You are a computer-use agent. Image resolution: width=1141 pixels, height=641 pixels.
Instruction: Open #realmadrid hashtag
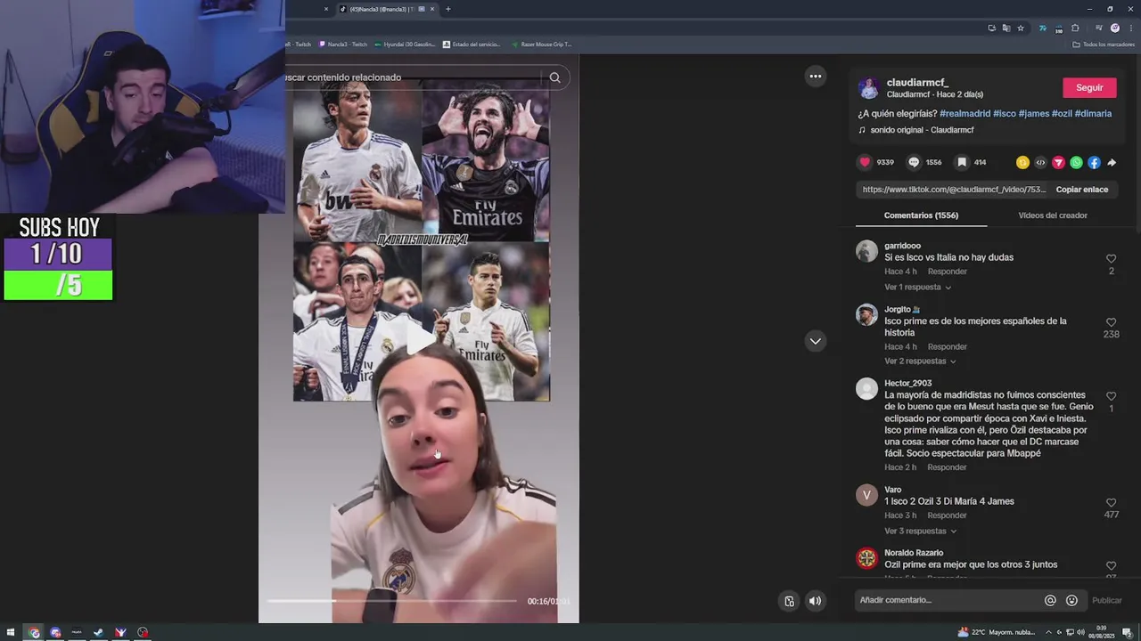click(x=965, y=114)
